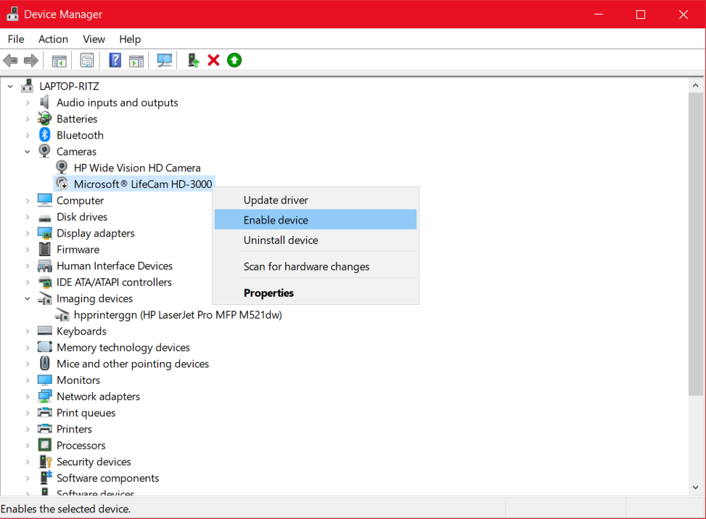
Task: Click the Software components icon
Action: [46, 478]
